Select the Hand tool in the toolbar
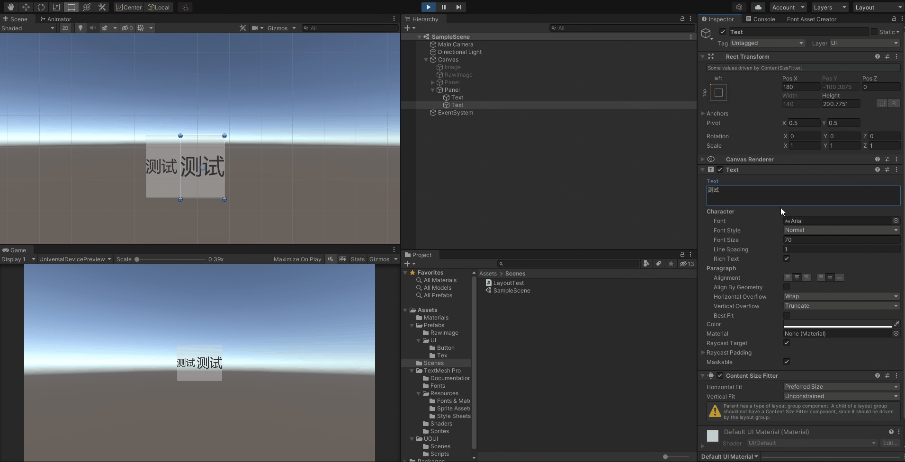Screen dimensions: 905x462 10,7
